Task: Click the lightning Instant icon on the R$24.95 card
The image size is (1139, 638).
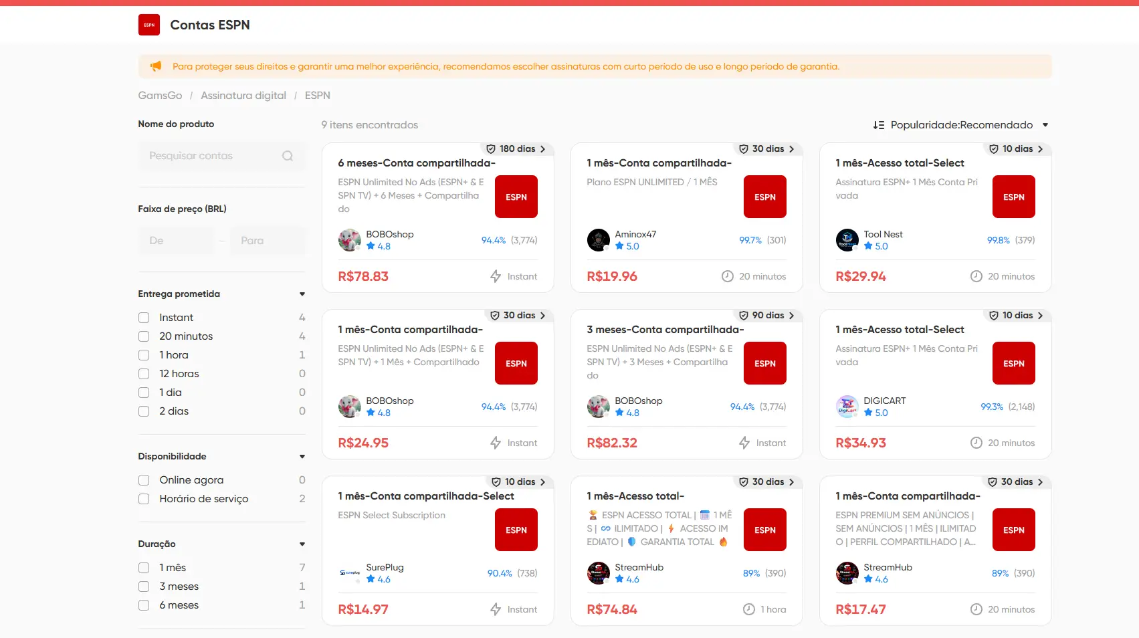Action: (x=496, y=443)
